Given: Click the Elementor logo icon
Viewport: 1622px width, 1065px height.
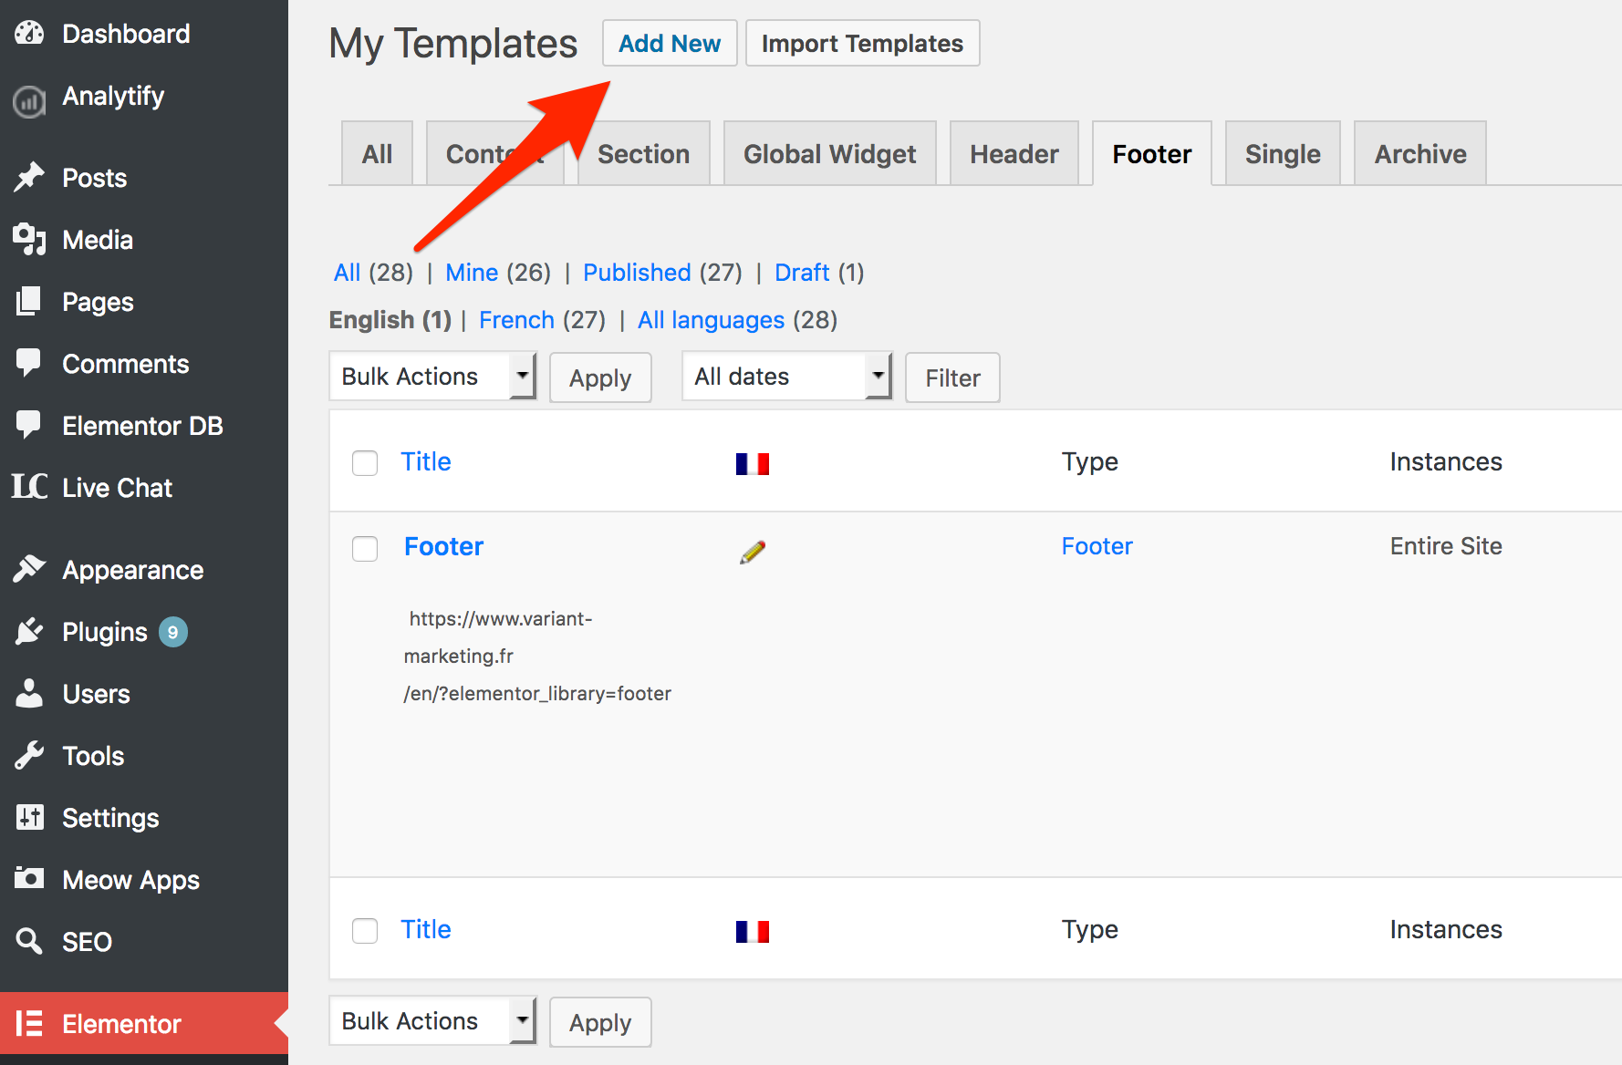Looking at the screenshot, I should click(29, 1023).
